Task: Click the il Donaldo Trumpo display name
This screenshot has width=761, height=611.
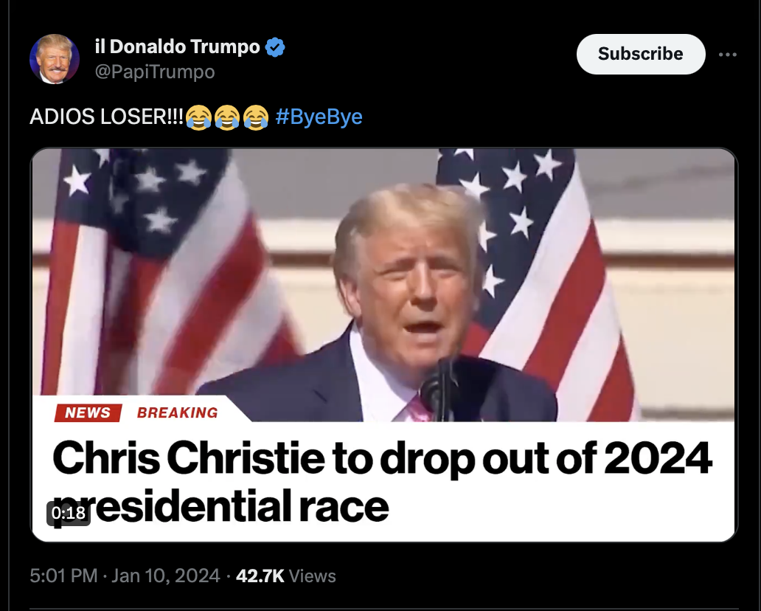Action: 178,46
